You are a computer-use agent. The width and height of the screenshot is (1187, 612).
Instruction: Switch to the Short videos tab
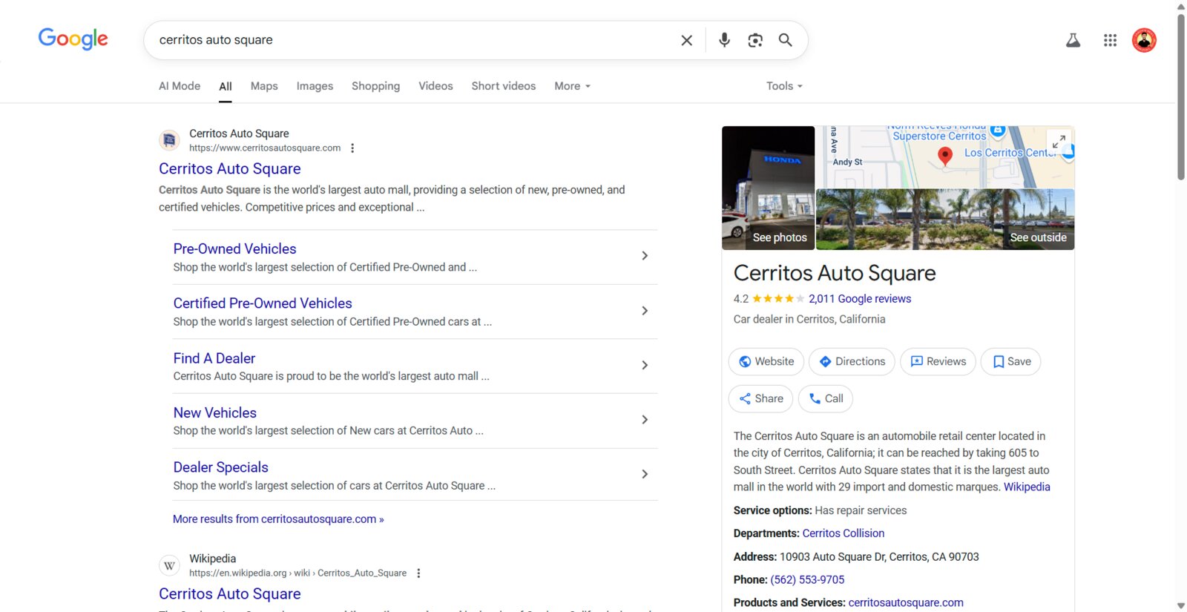coord(504,86)
